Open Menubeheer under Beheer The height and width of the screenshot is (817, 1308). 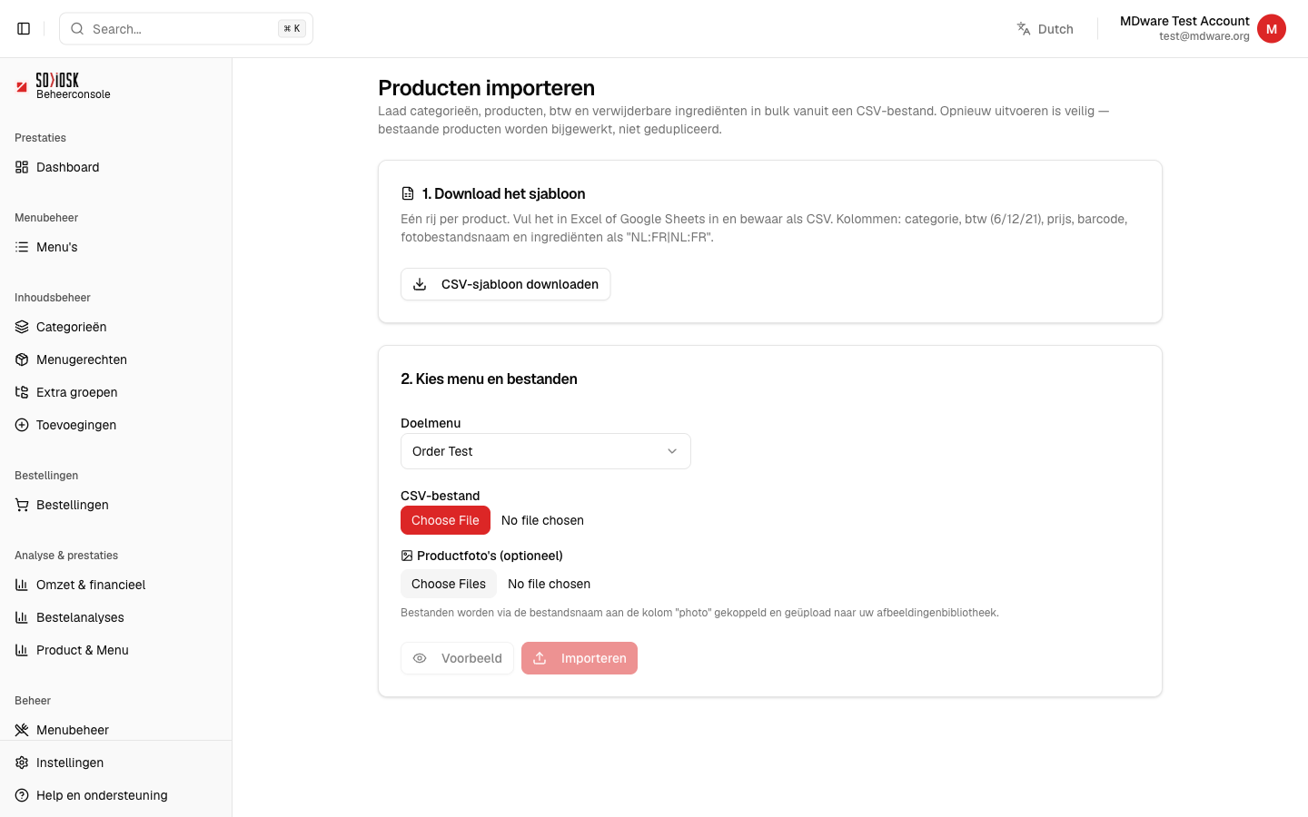click(x=115, y=730)
